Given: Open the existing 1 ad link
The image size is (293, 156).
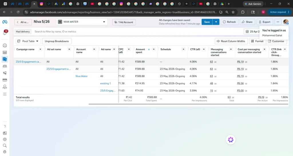Looking at the screenshot, I should coord(105,83).
